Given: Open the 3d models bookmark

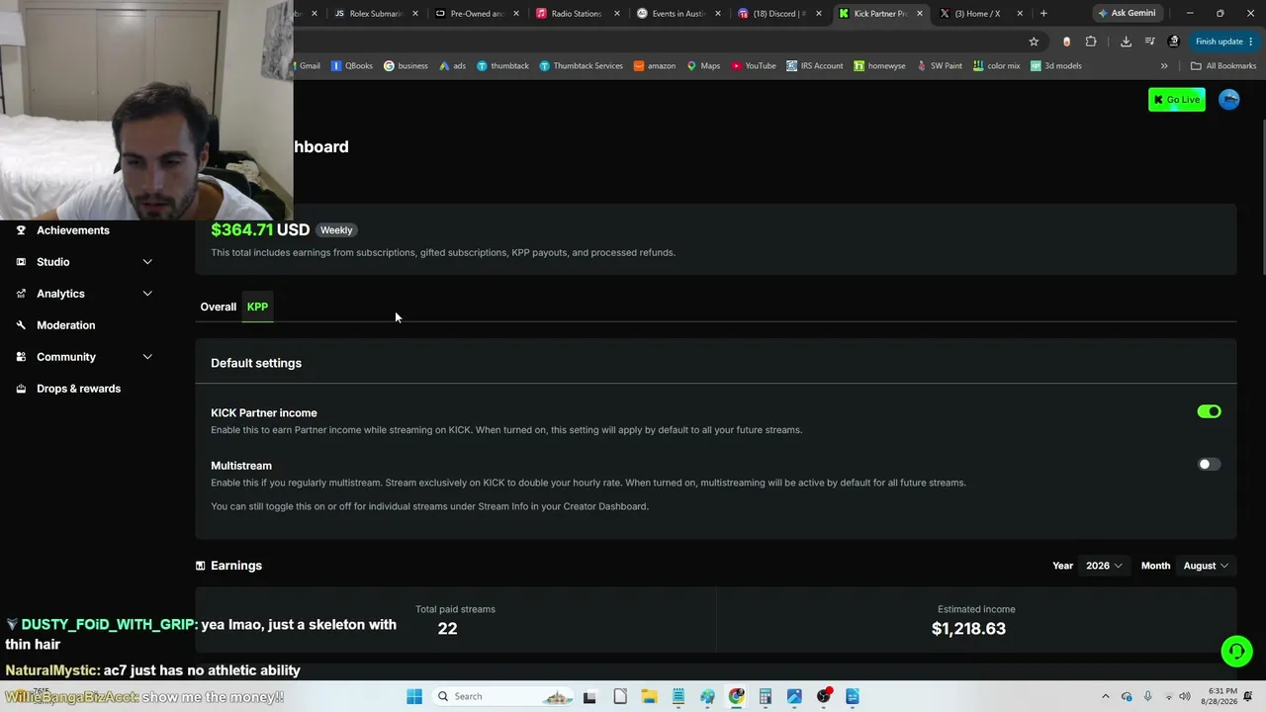Looking at the screenshot, I should (1056, 66).
